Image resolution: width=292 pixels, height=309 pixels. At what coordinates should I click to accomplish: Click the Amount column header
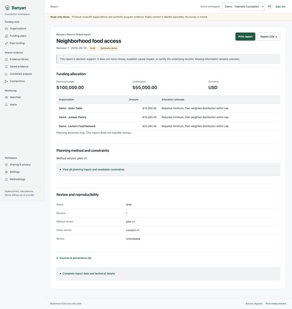point(134,100)
